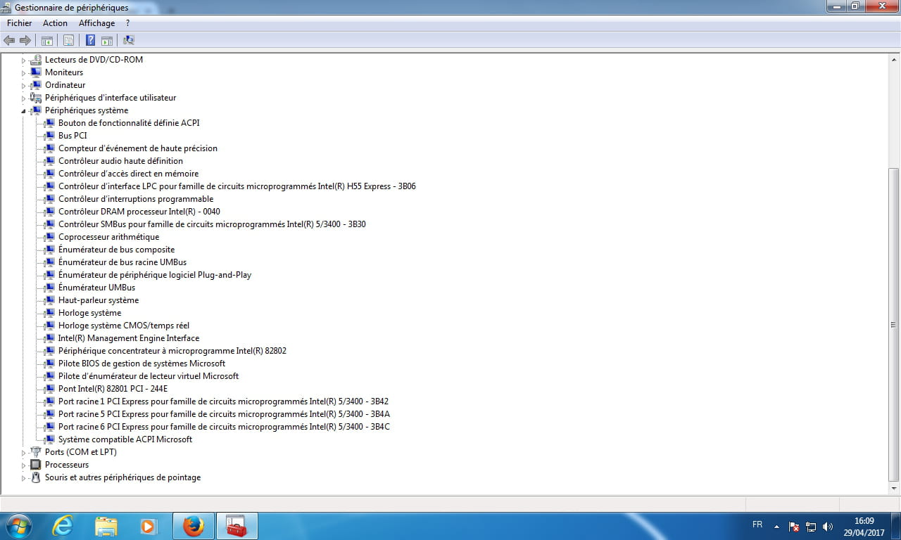This screenshot has height=540, width=901.
Task: Click the Horloge système device icon
Action: pyautogui.click(x=49, y=313)
